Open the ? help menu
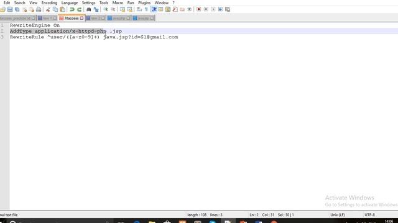The image size is (398, 223). (174, 2)
